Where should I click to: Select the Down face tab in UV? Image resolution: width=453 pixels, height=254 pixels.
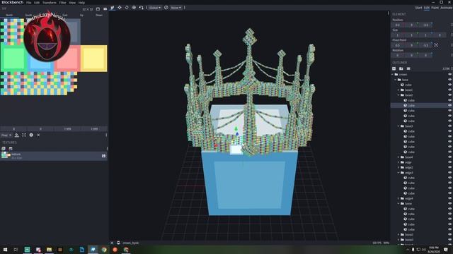click(99, 15)
